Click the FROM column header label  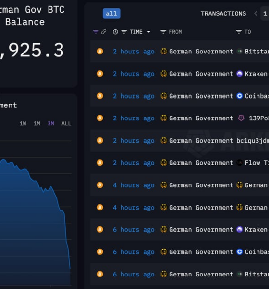point(175,32)
